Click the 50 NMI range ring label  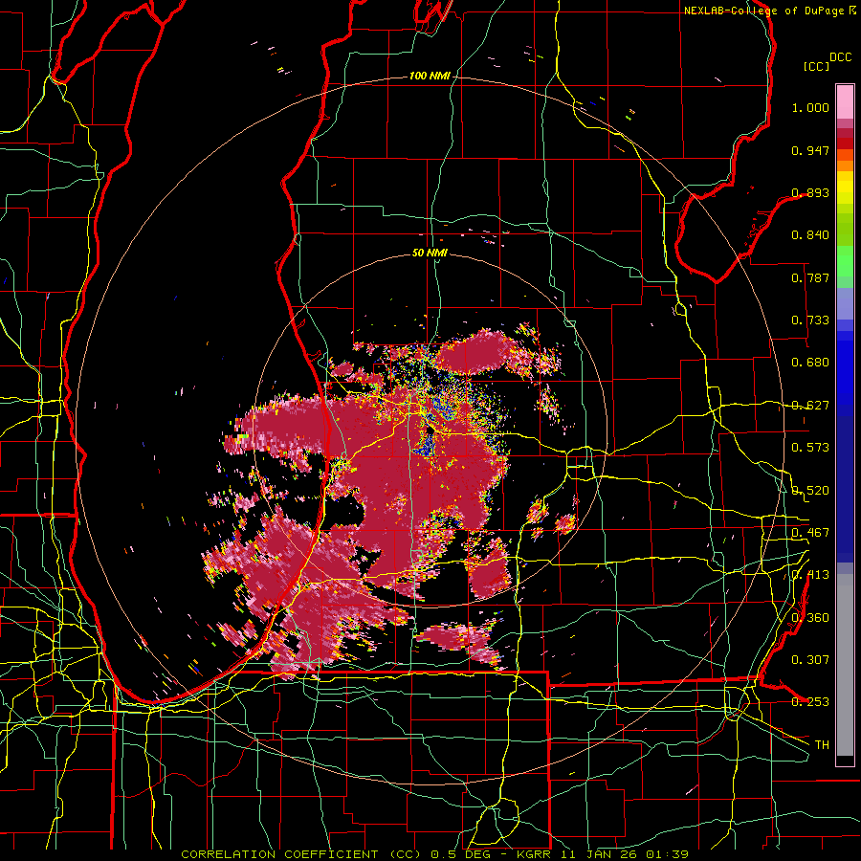coord(430,253)
